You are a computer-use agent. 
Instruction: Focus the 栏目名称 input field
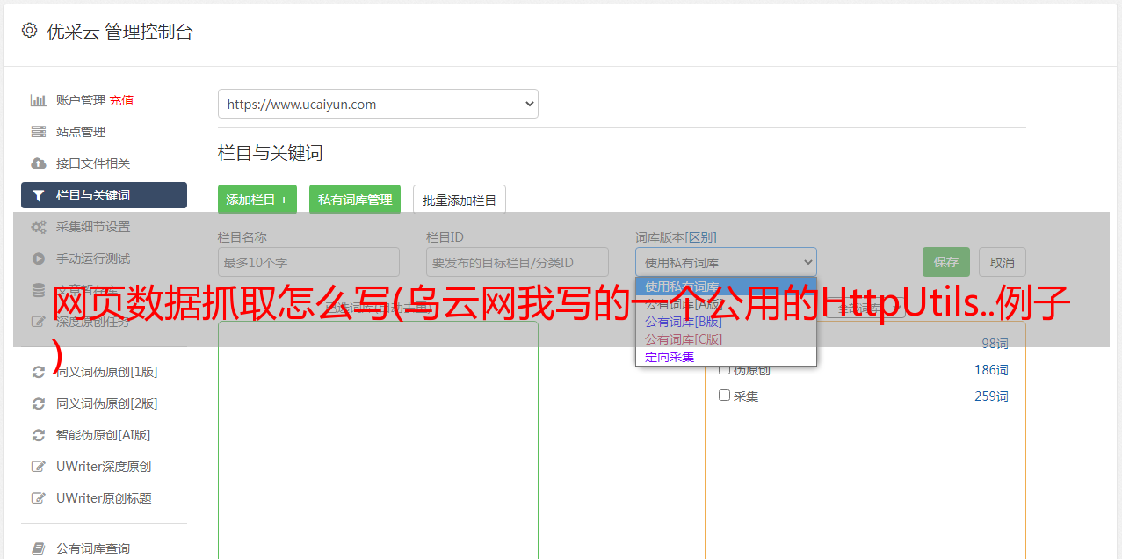tap(308, 262)
